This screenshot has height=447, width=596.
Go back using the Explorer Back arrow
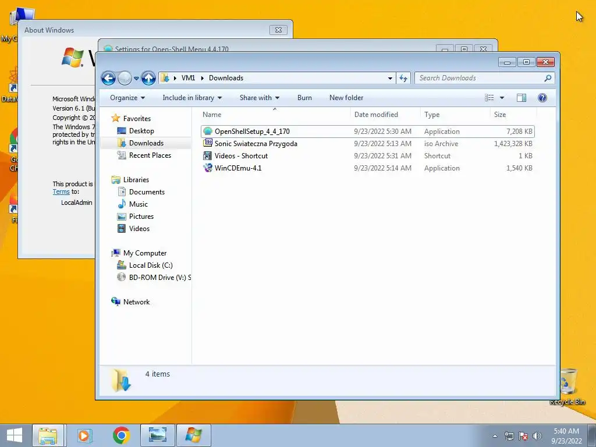coord(108,79)
